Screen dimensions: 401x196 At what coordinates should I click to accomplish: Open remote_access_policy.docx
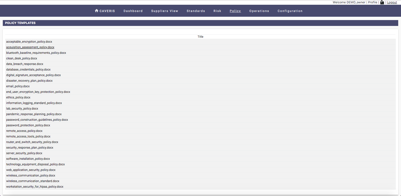click(24, 131)
